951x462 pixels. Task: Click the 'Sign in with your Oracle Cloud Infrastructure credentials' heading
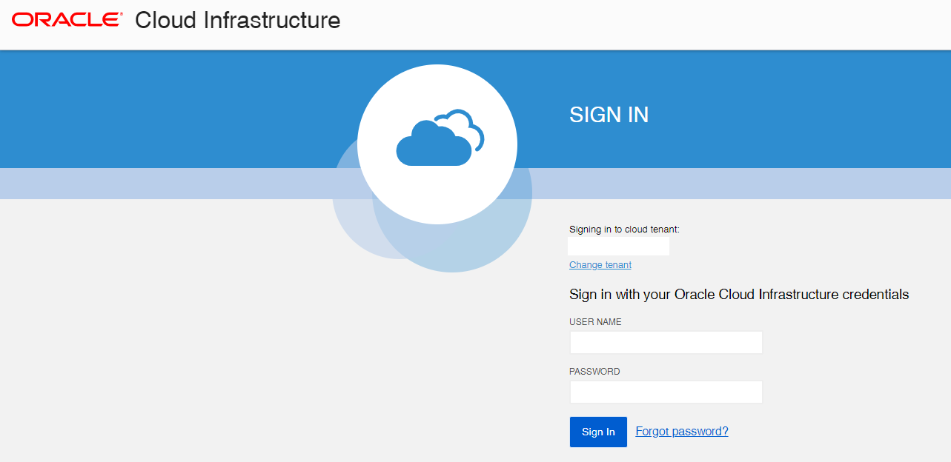click(x=739, y=294)
